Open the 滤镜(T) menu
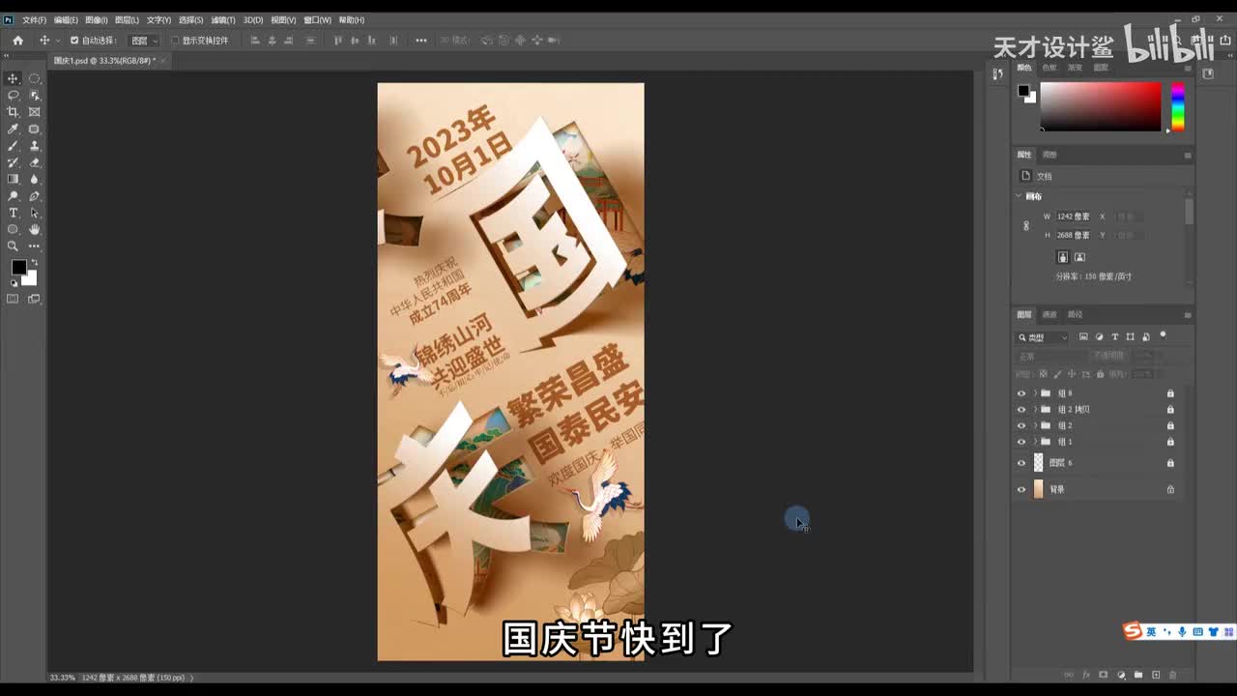The height and width of the screenshot is (696, 1237). (x=223, y=20)
